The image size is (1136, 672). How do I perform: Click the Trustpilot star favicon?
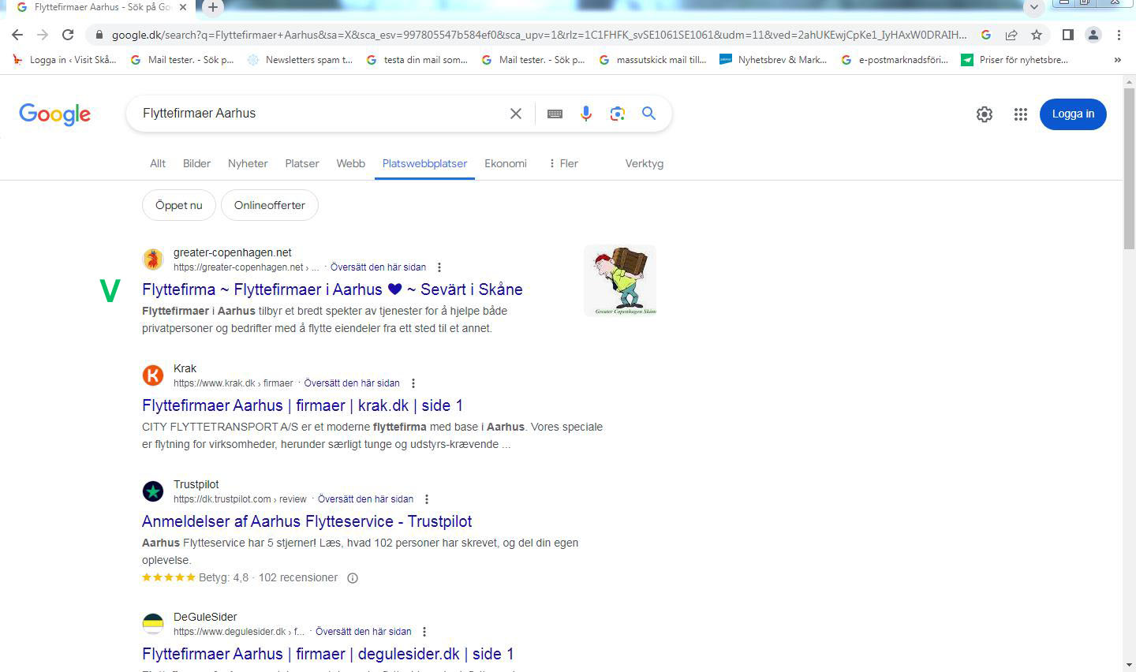point(153,491)
